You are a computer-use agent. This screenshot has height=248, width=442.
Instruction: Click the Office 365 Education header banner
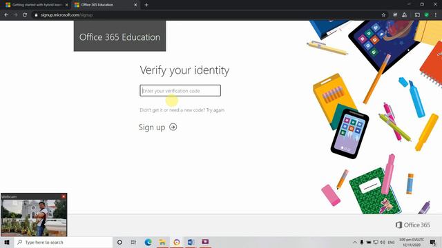[119, 36]
